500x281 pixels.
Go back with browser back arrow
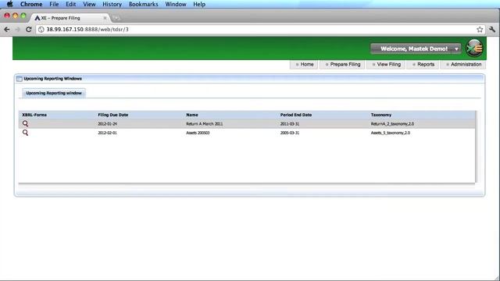tap(7, 30)
